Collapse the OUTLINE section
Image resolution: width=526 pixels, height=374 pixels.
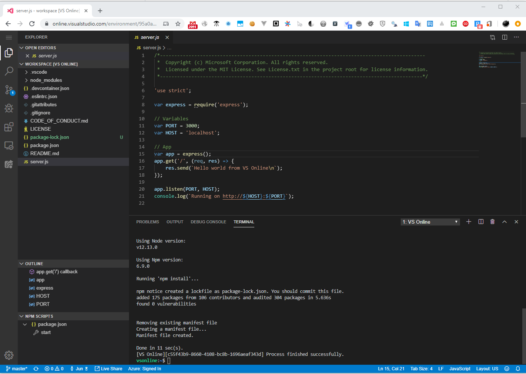(21, 263)
